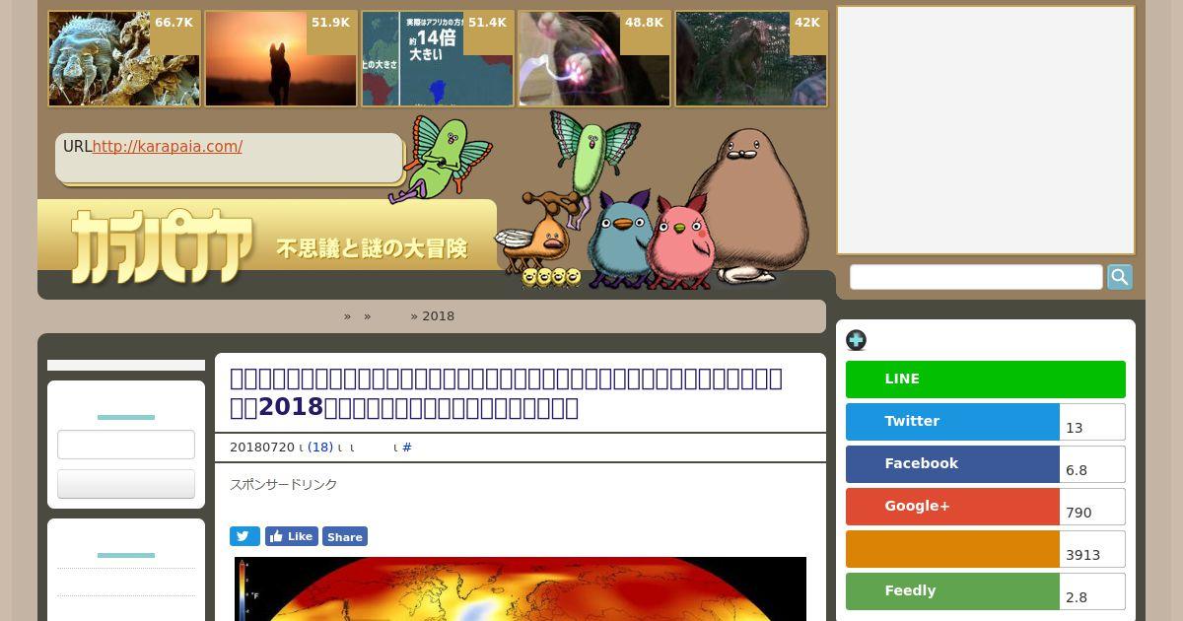Click the gray left sidebar button
The width and height of the screenshot is (1183, 621).
[126, 484]
